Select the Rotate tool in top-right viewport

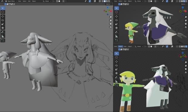coord(116,20)
